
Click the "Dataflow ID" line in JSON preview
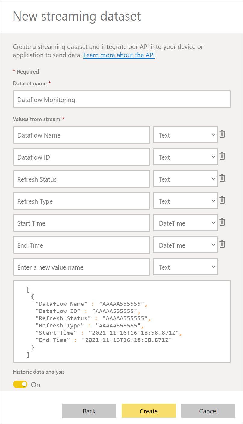[x=88, y=311]
